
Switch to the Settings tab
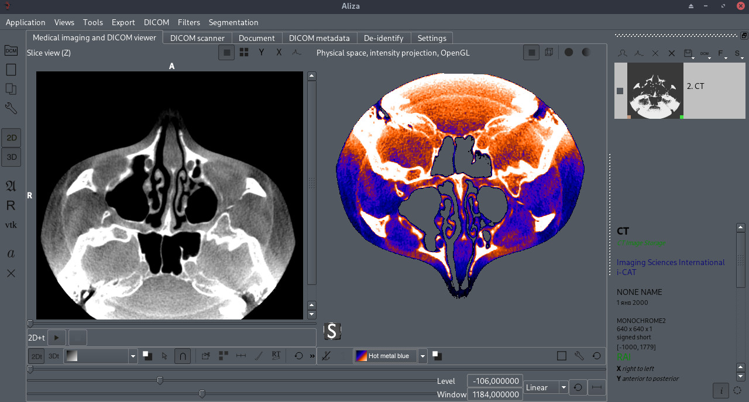(432, 38)
